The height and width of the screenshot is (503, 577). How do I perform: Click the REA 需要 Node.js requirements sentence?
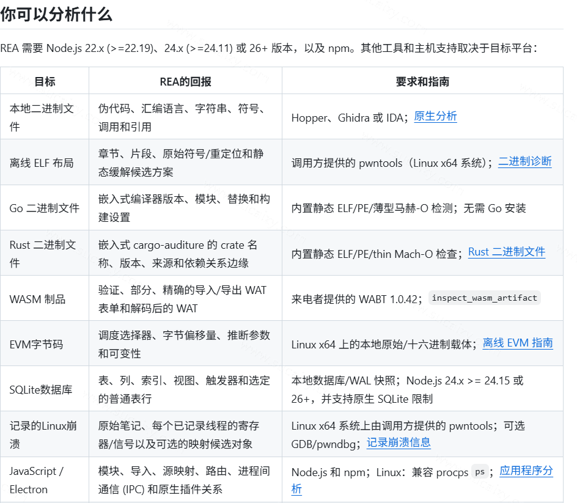point(269,48)
